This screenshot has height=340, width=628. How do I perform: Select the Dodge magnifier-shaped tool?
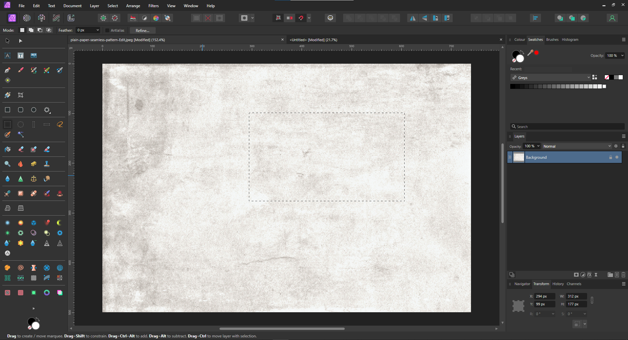(8, 164)
